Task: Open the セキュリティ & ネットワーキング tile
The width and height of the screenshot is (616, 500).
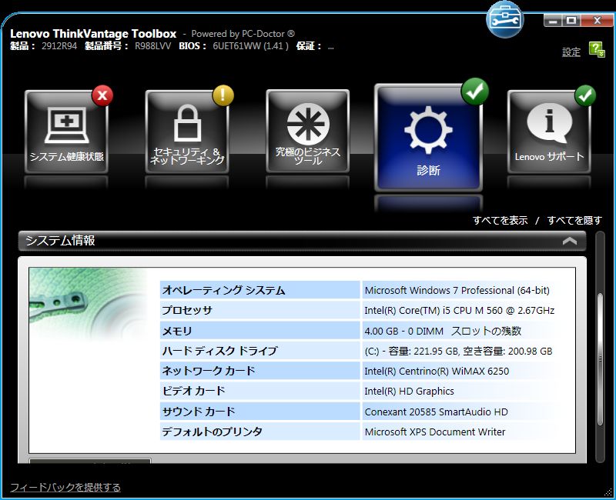Action: (187, 132)
